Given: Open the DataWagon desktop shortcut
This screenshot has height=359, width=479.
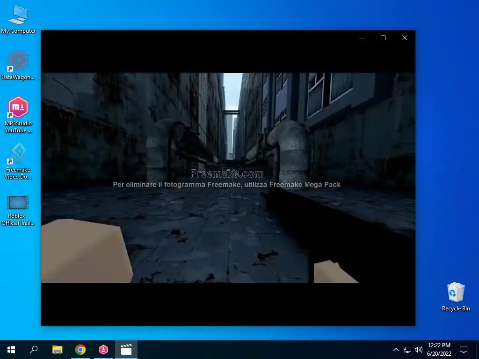Looking at the screenshot, I should click(18, 65).
